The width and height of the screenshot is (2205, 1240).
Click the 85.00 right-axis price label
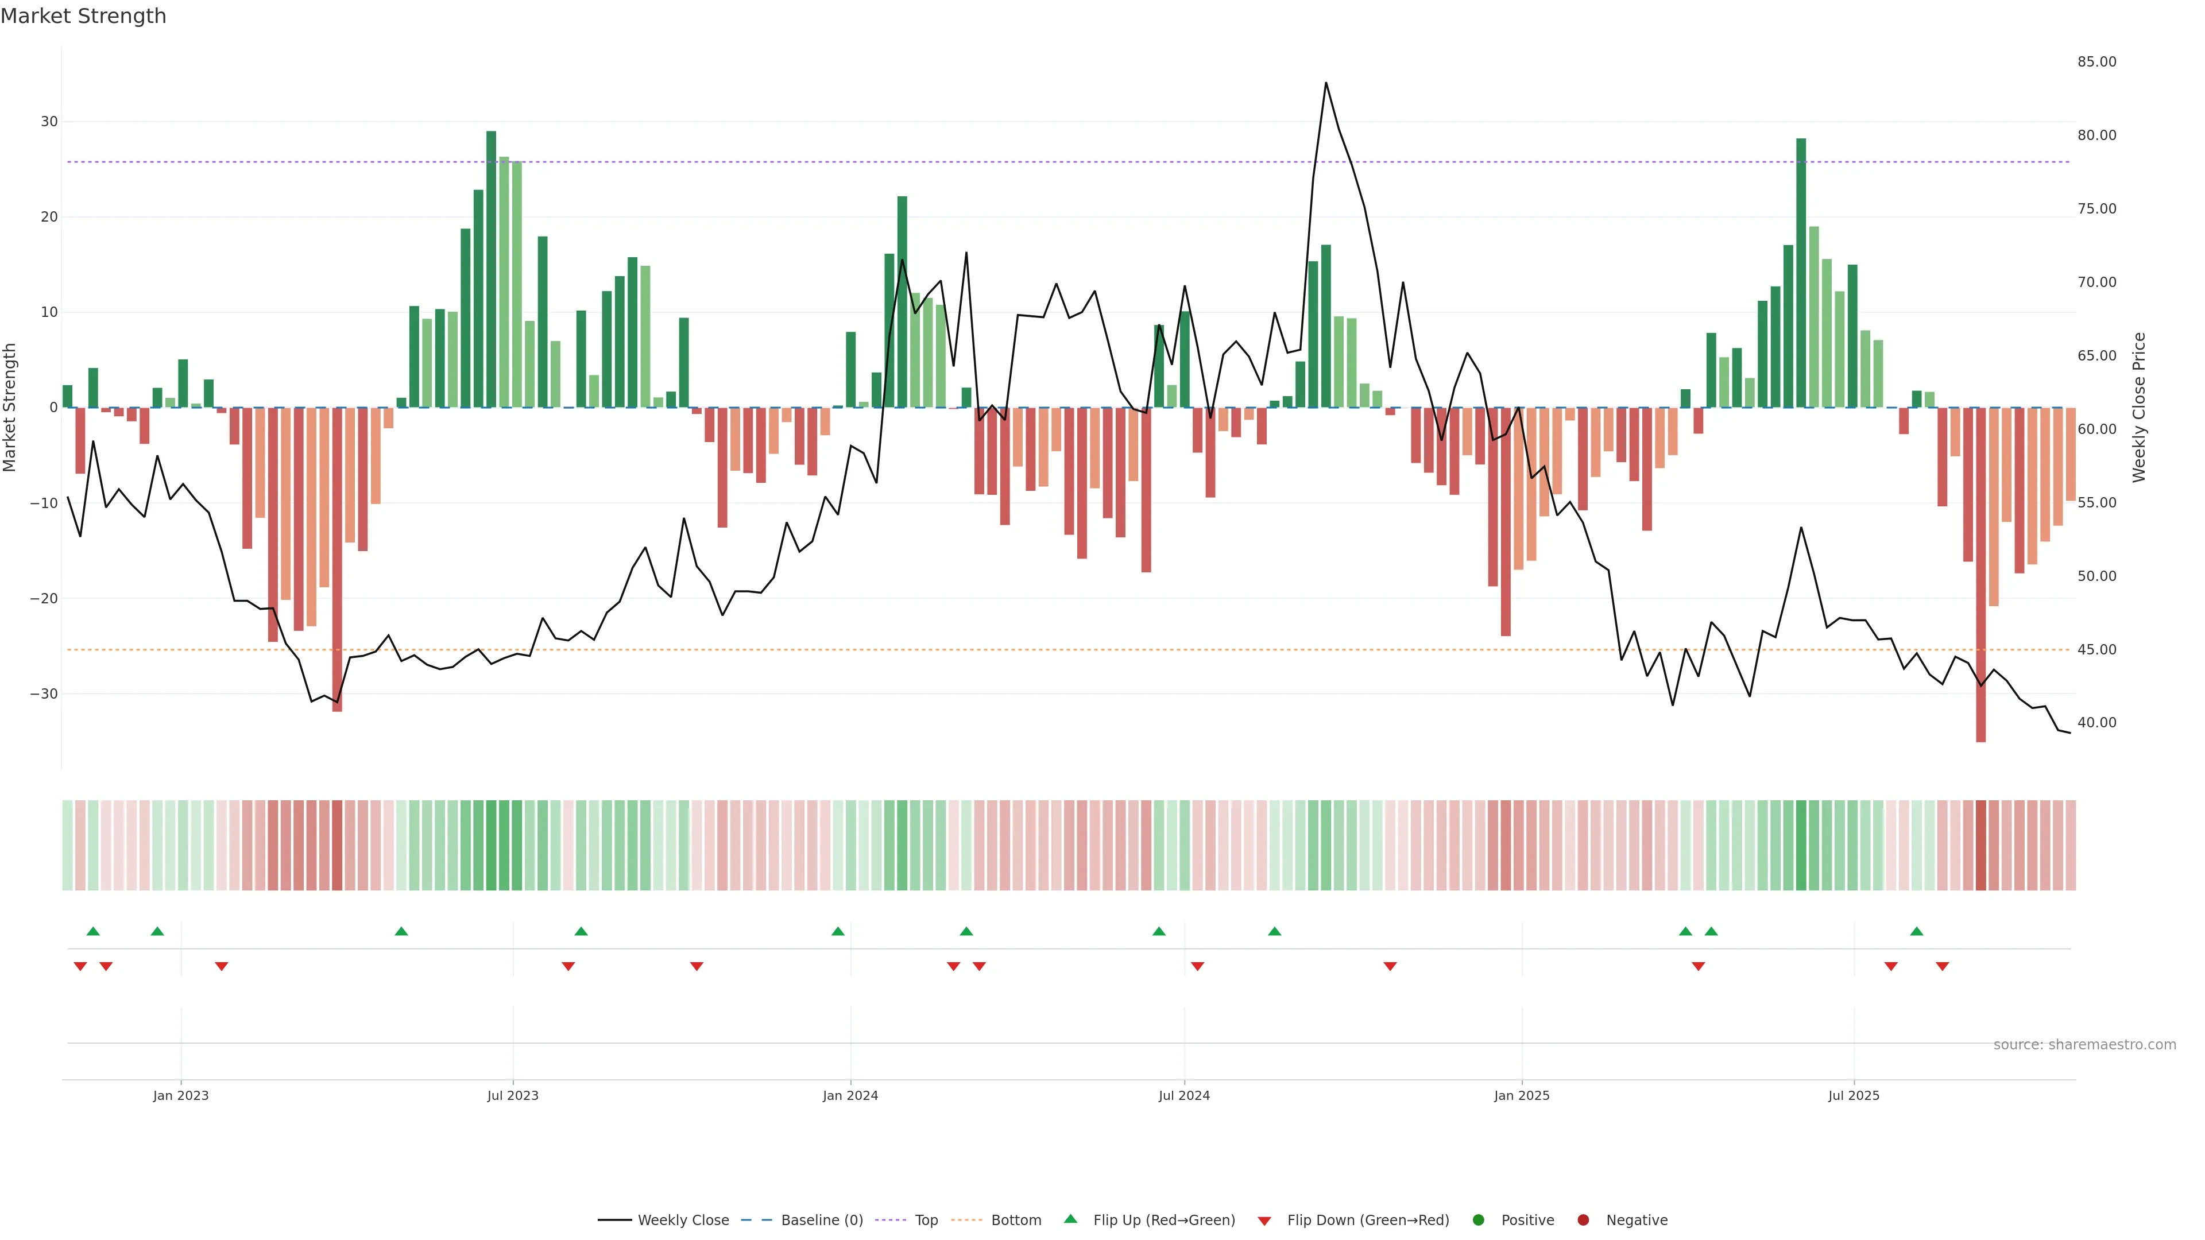pos(2096,61)
